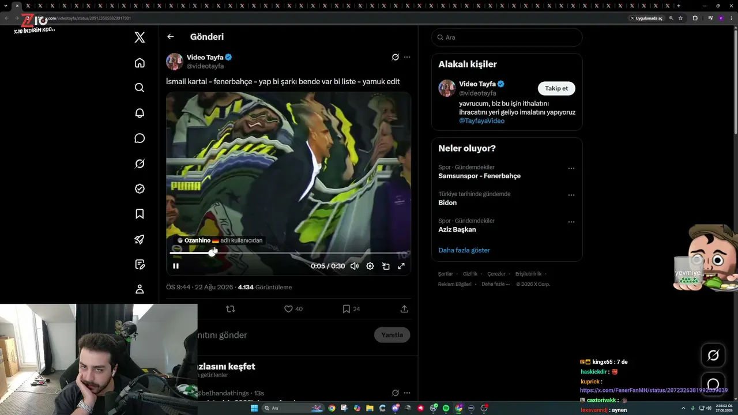This screenshot has height=415, width=738.
Task: Click the Grok icon on Video Tayfa's post
Action: [396, 57]
